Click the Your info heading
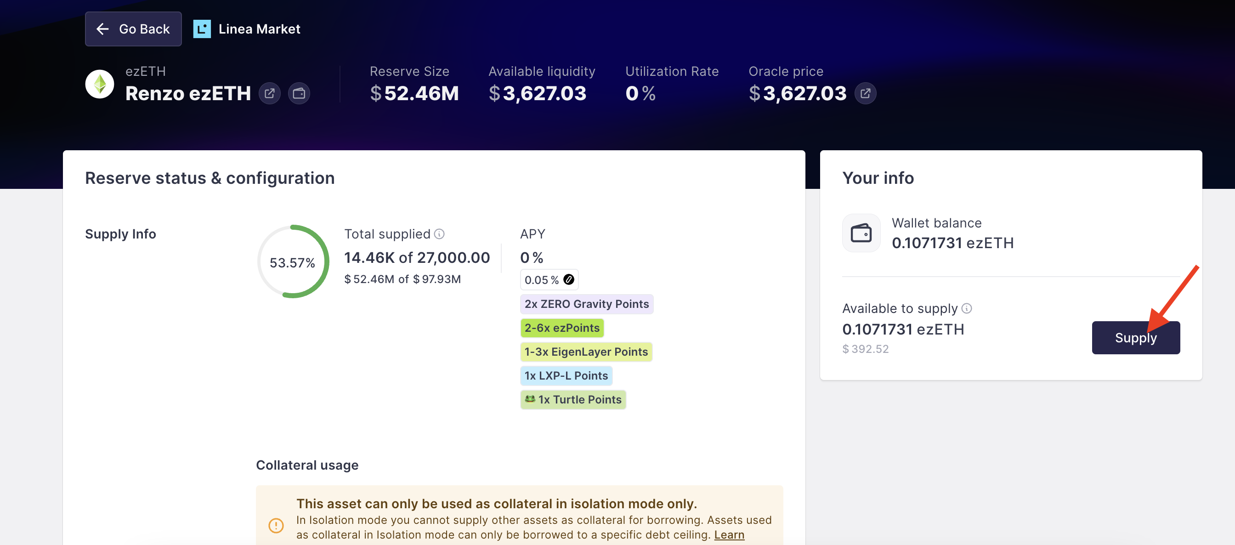Viewport: 1235px width, 545px height. coord(878,178)
